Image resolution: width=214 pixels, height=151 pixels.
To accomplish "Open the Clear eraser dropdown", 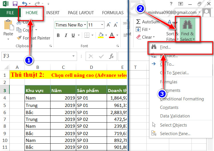I will [146, 37].
